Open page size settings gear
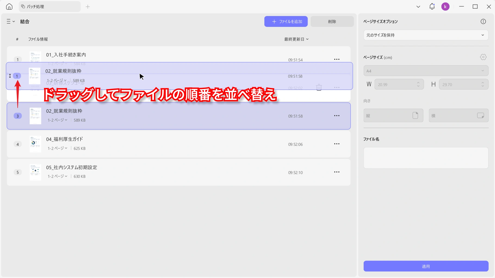This screenshot has height=278, width=495. 483,57
